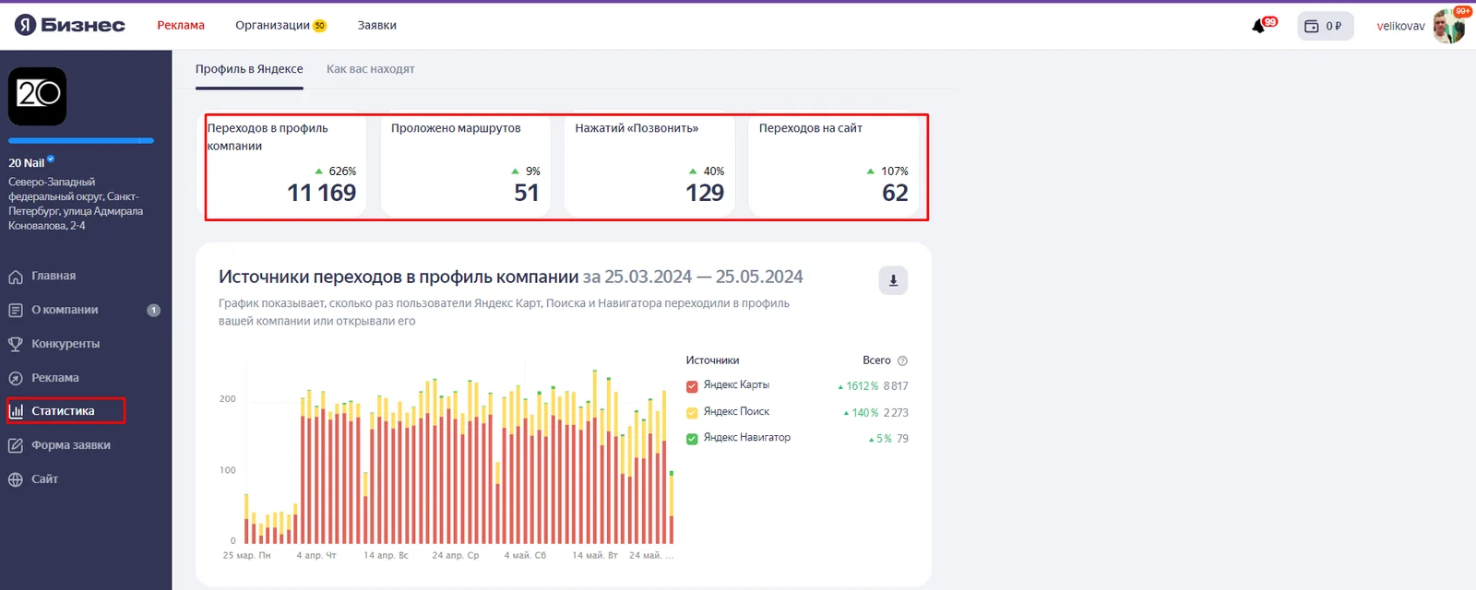Click the globe icon beside Сайт

tap(16, 479)
